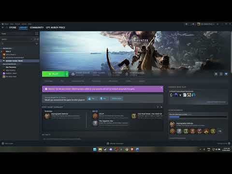Click the last friend avatar under friends who play
Screen dimensions: 232x174
point(194,95)
